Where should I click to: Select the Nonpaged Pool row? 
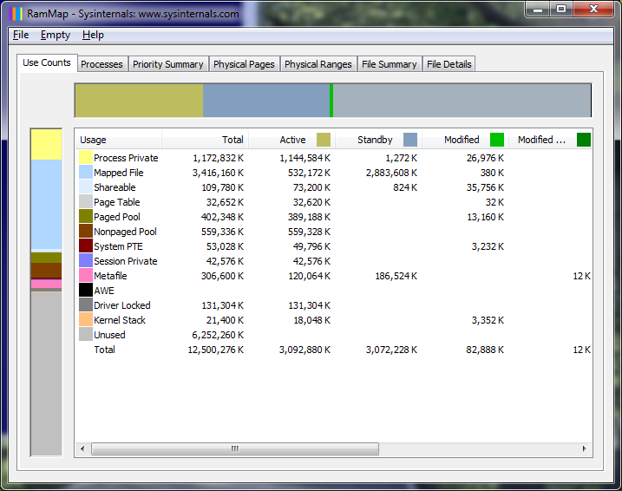point(125,232)
